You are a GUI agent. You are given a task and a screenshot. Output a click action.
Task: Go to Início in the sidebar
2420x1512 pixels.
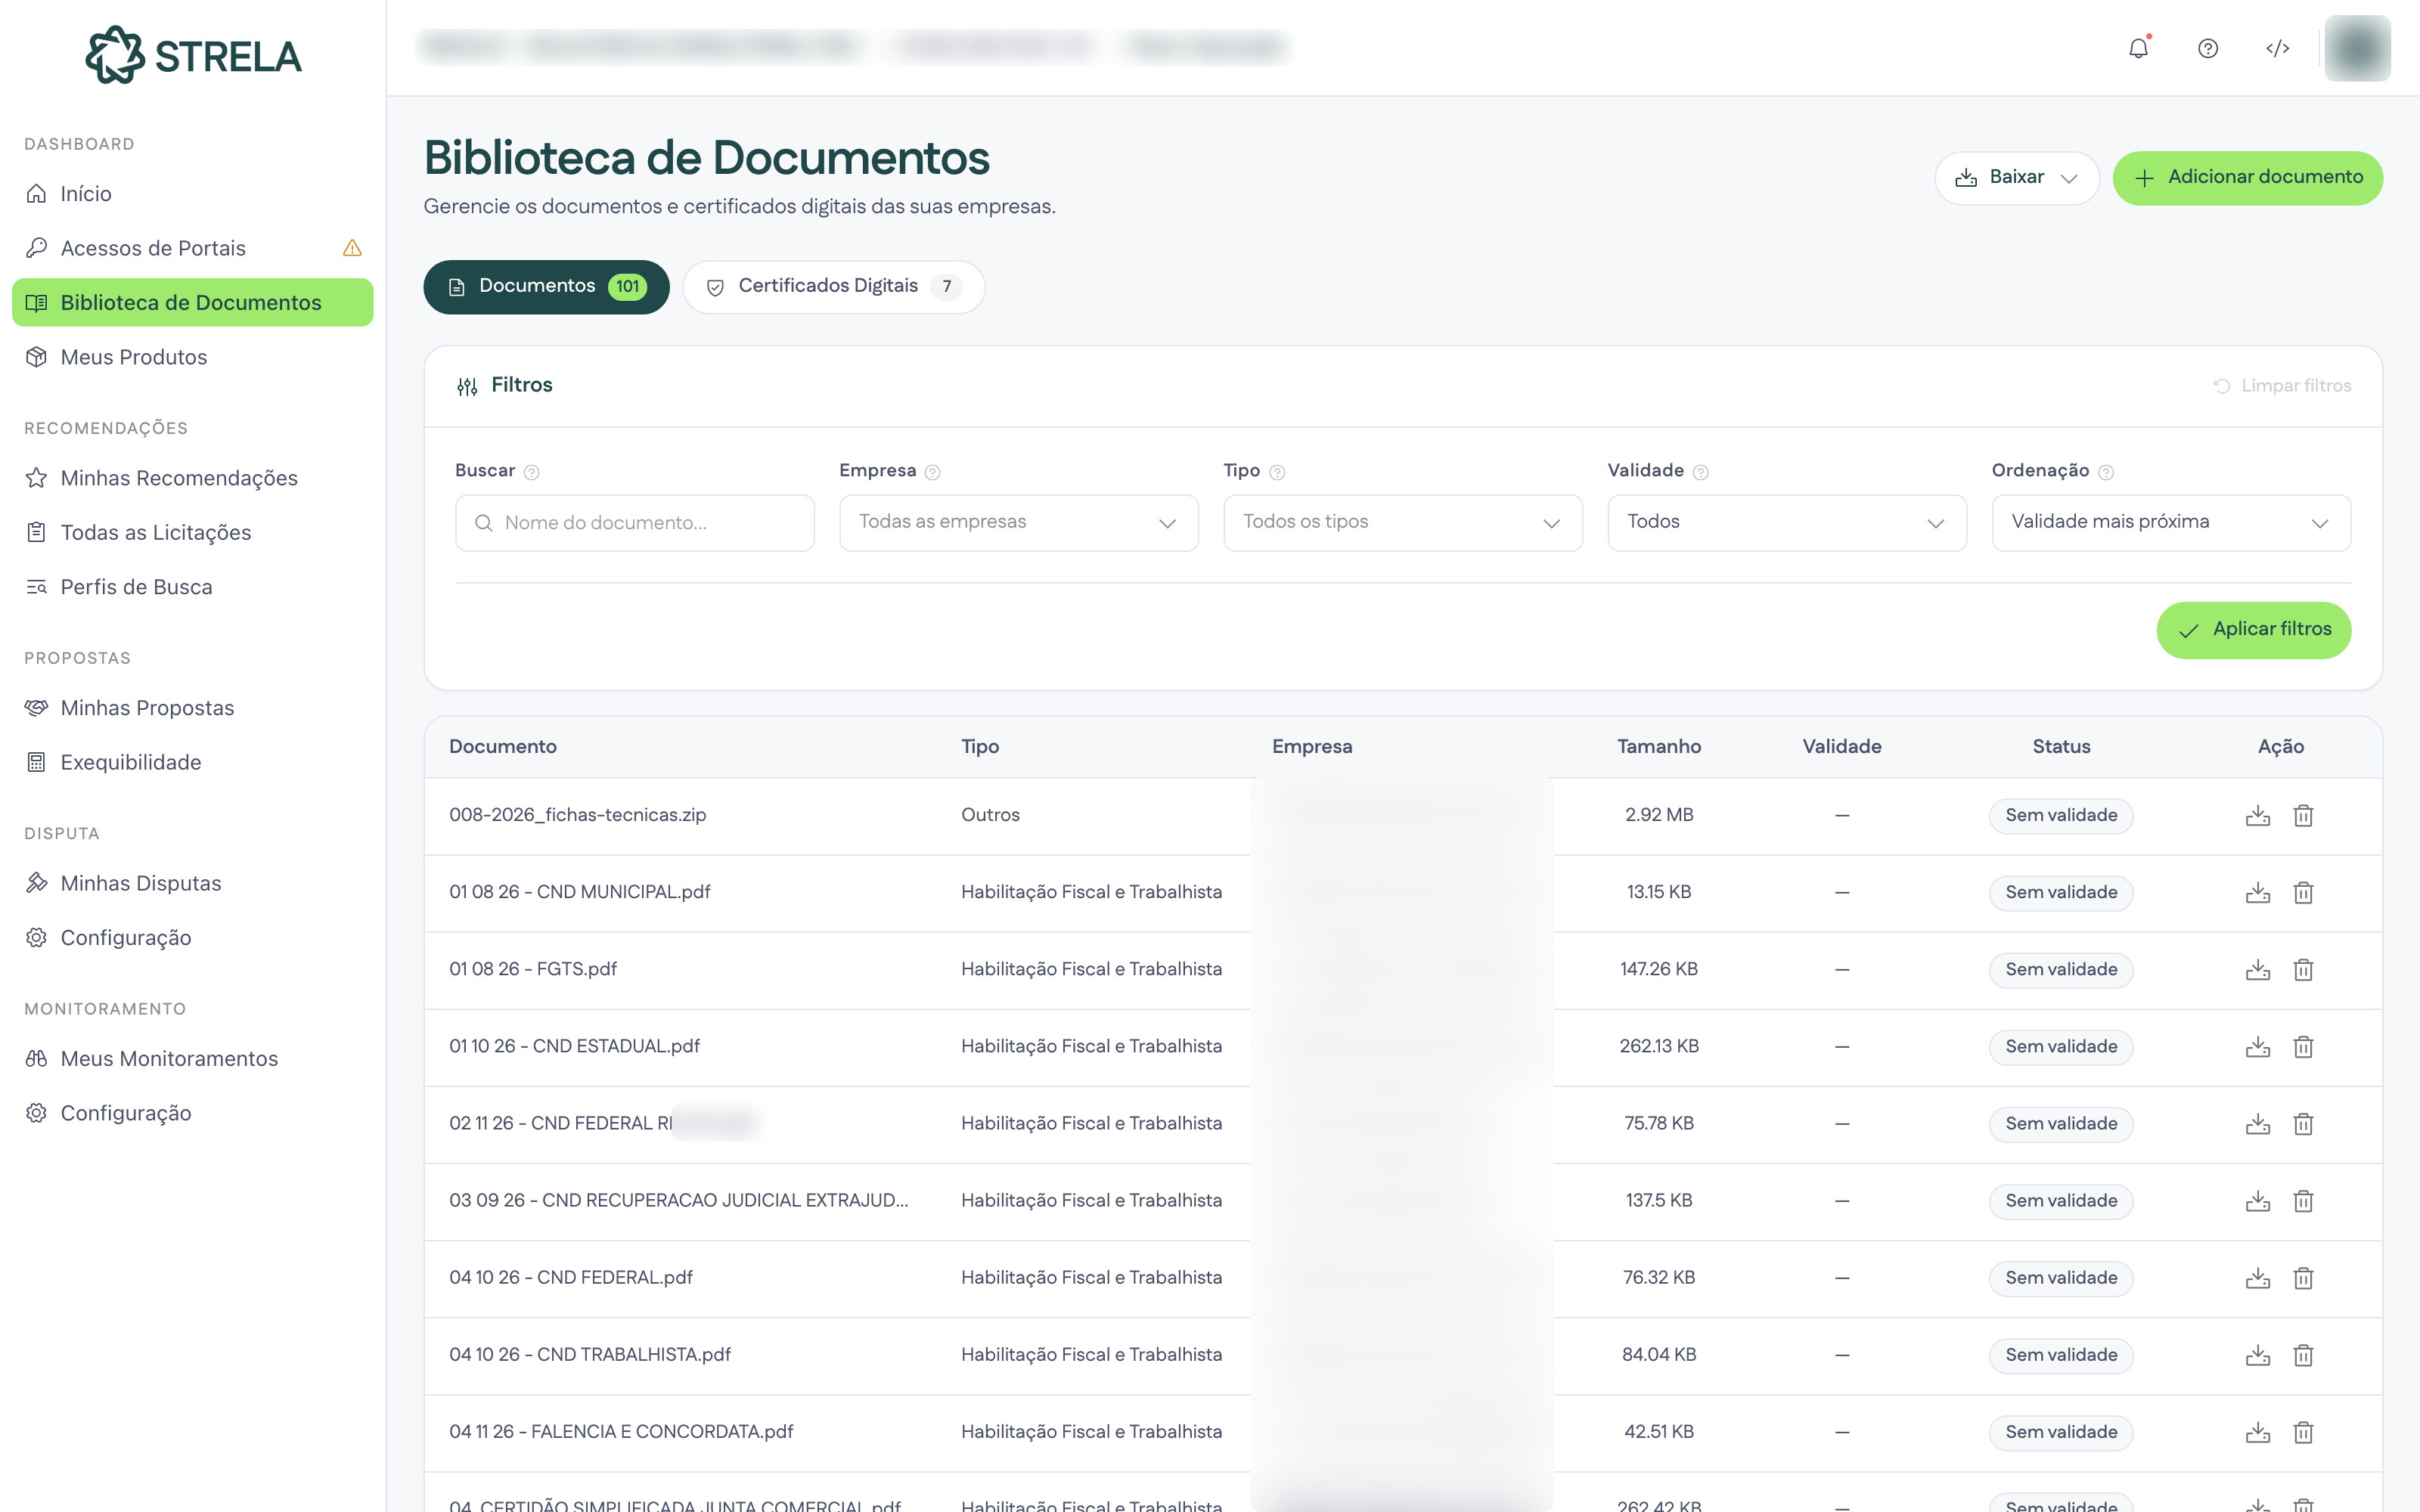click(192, 194)
